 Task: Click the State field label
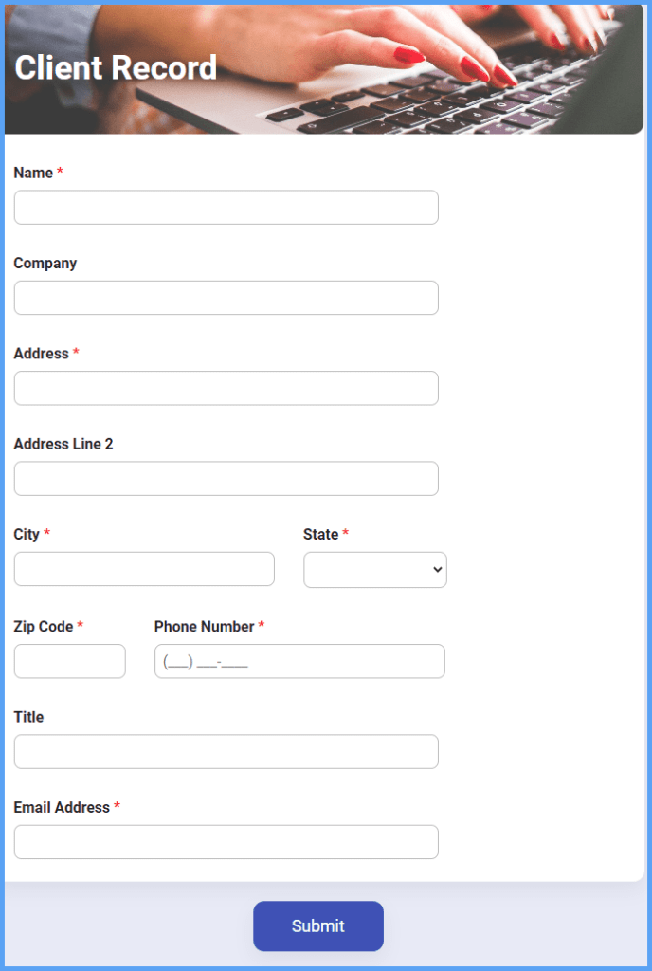point(319,534)
